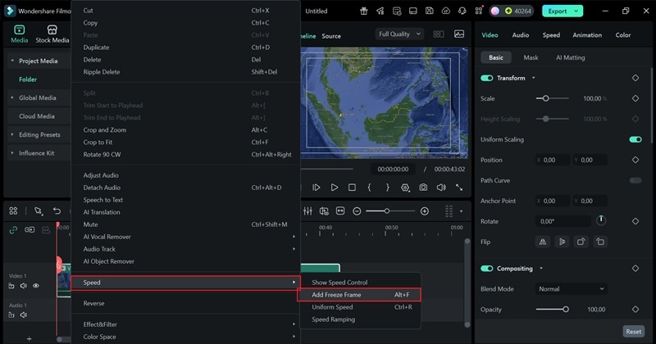Screen dimensions: 656x344
Task: Click rotate counterclockwise icon in Flip row
Action: click(x=600, y=242)
